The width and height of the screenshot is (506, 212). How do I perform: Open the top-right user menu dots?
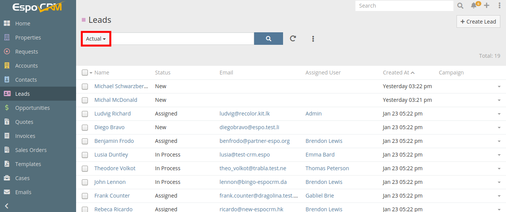500,6
